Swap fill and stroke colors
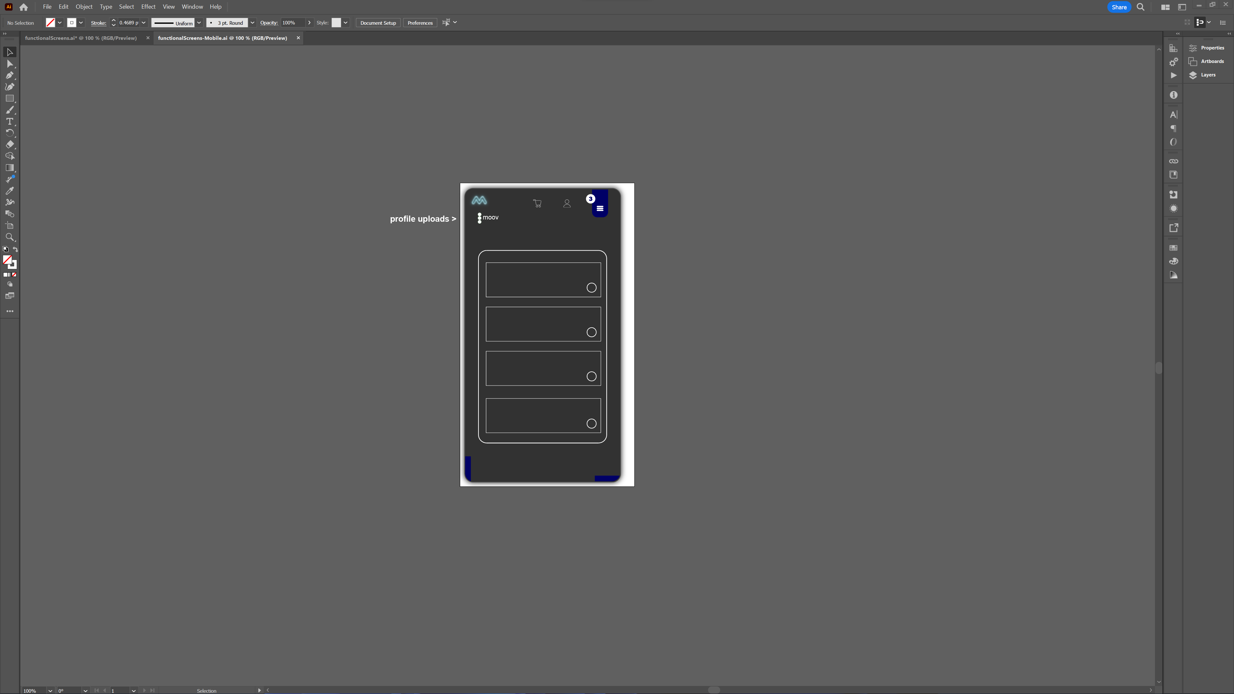The width and height of the screenshot is (1234, 694). click(15, 249)
